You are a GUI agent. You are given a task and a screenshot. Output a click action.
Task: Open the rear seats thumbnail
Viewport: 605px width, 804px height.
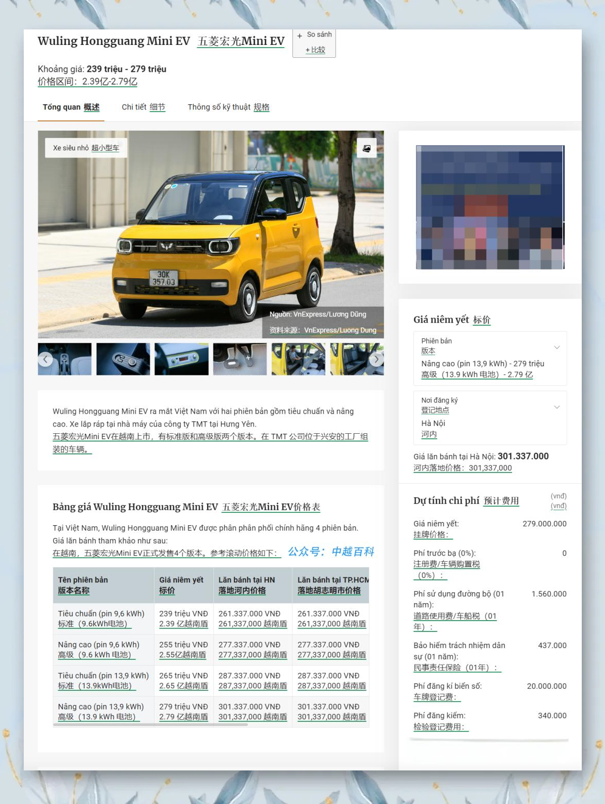[356, 359]
